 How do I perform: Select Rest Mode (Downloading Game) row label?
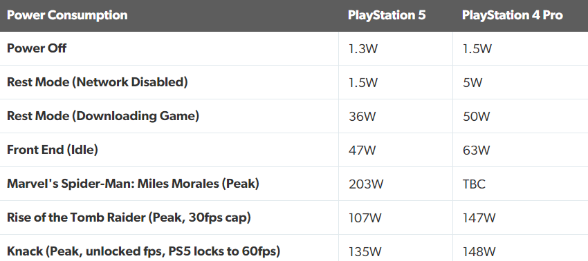[103, 116]
